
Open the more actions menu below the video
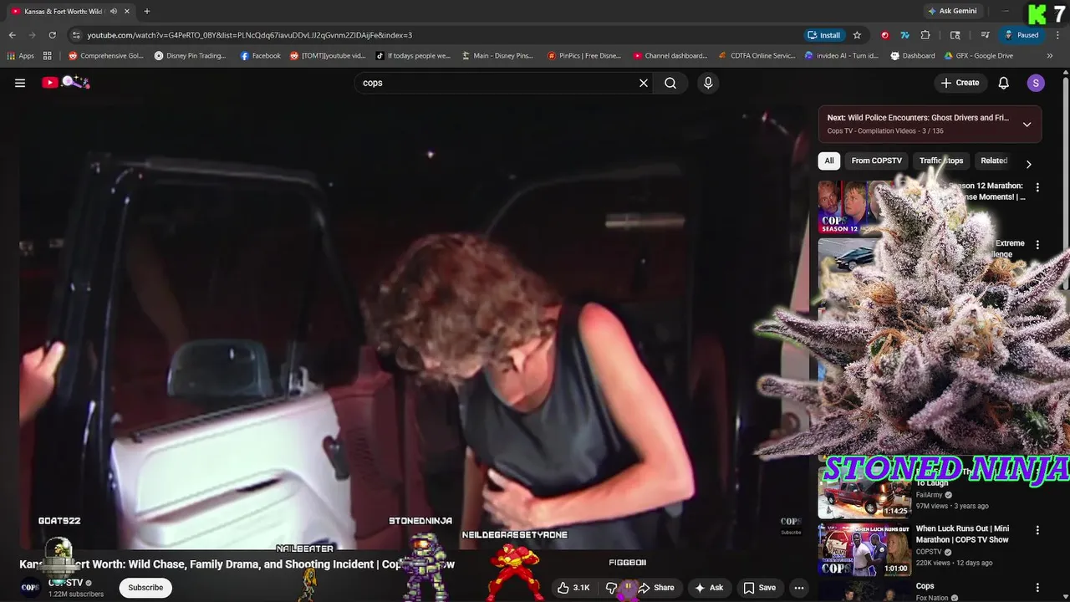coord(799,588)
